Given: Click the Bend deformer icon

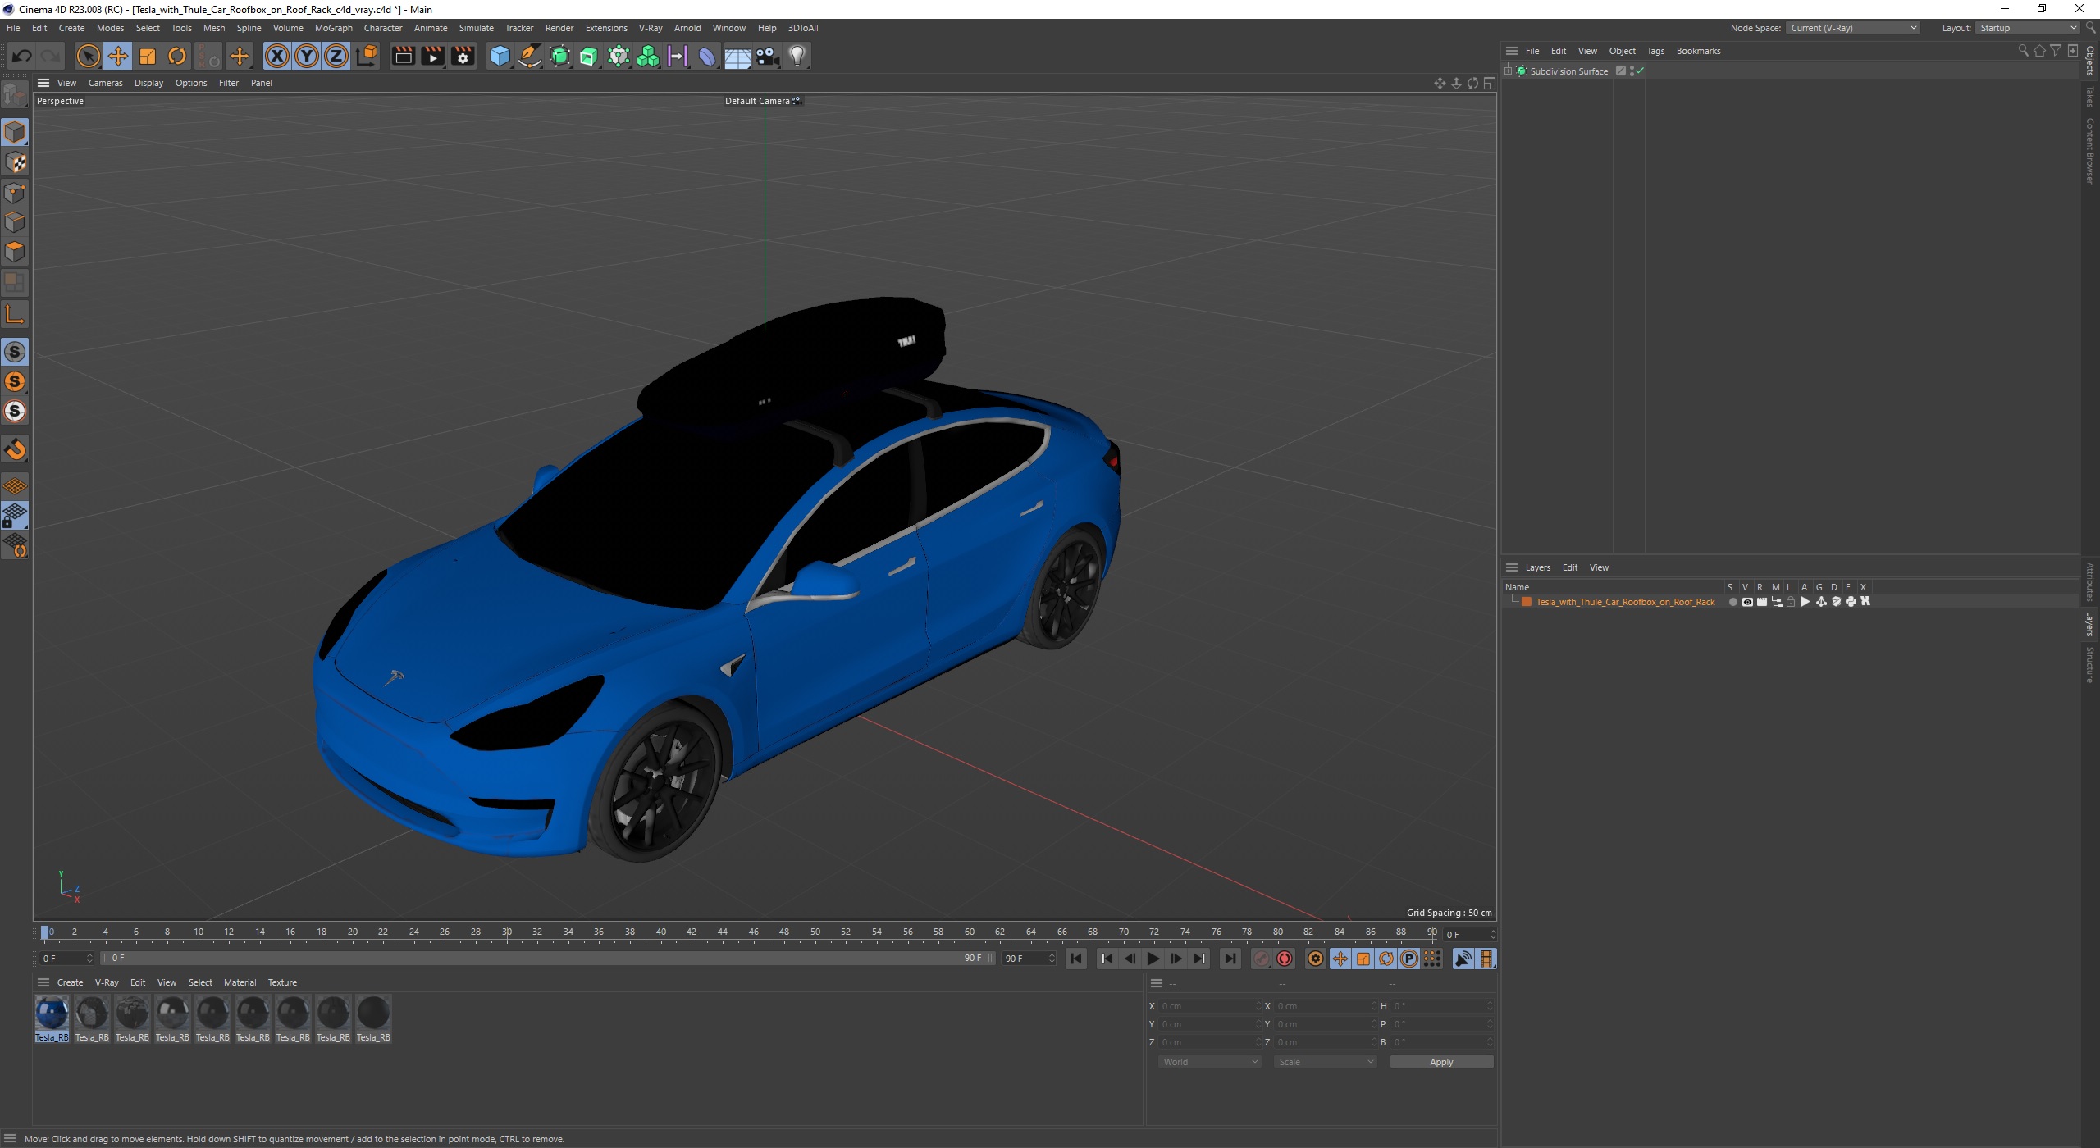Looking at the screenshot, I should 707,56.
